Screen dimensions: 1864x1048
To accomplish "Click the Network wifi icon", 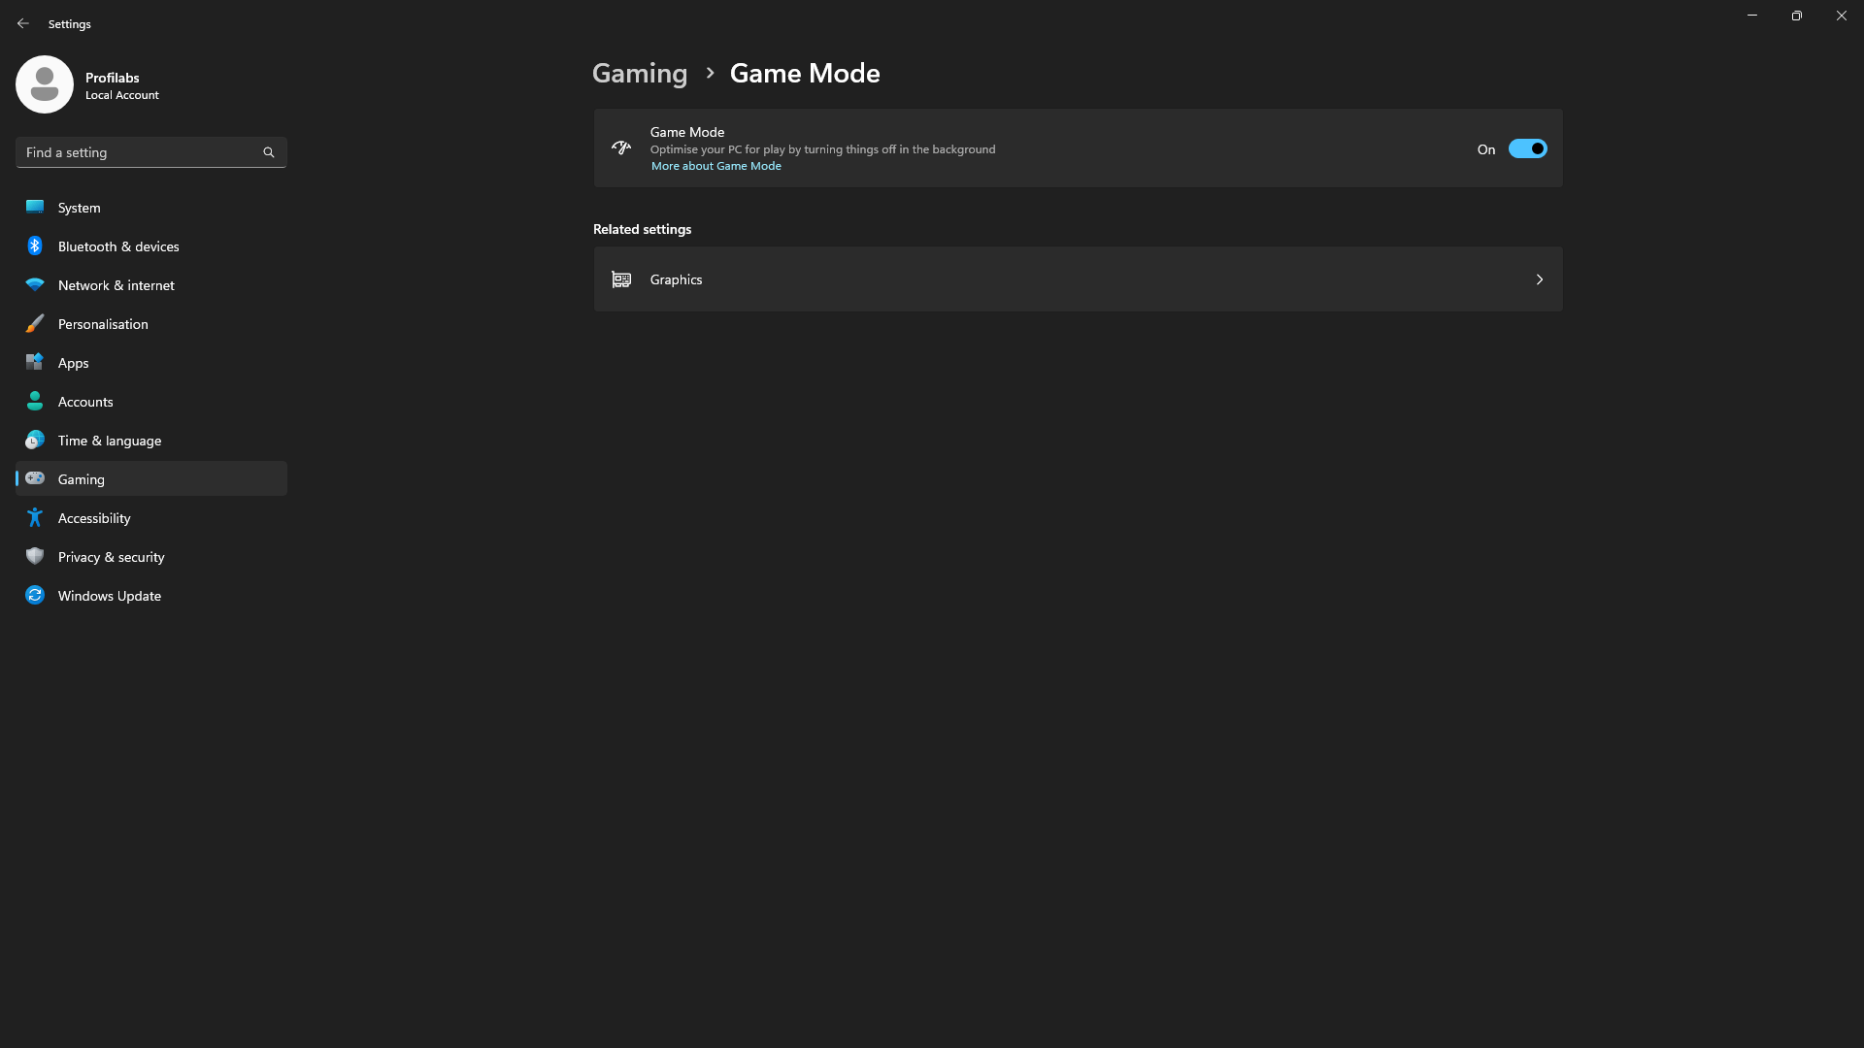I will click(35, 284).
